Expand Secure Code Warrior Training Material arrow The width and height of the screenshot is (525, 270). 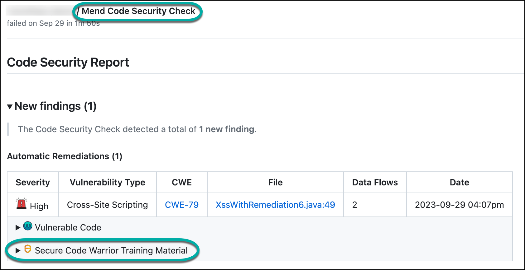point(18,250)
